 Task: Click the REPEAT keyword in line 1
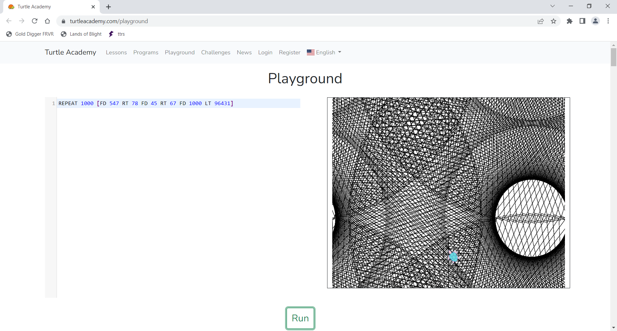click(68, 103)
